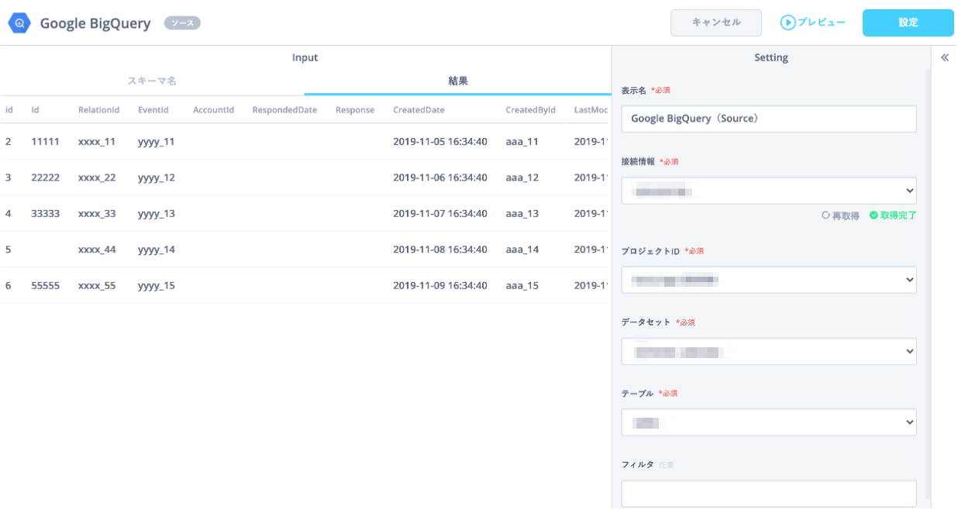The width and height of the screenshot is (958, 510).
Task: Click the CreatedById column header
Action: [x=530, y=110]
